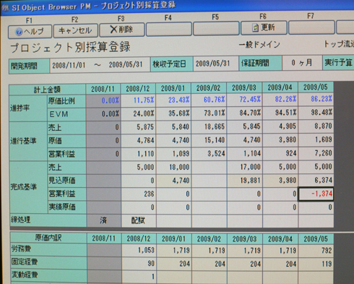
Task: Click the 完成基準 営業利益 cell 236
Action: coord(138,194)
